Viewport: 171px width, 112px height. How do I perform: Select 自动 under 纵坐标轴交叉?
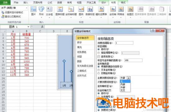[x=99, y=93]
